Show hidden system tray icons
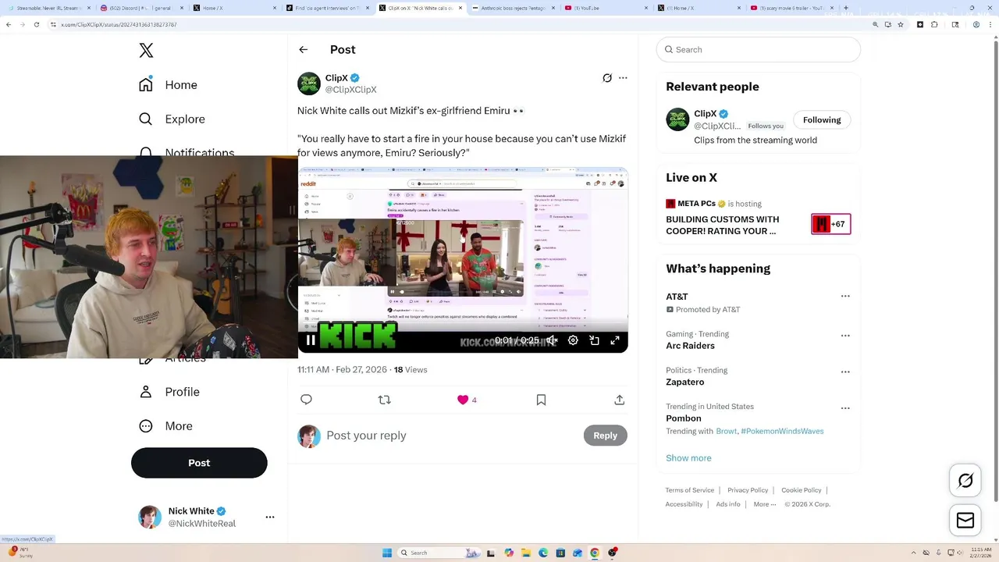Viewport: 999px width, 562px height. (x=915, y=553)
